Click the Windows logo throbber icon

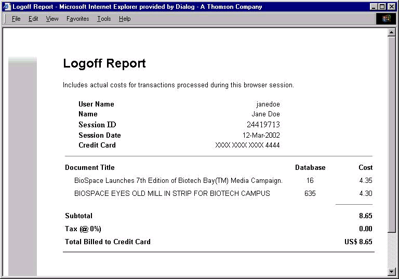click(x=386, y=19)
